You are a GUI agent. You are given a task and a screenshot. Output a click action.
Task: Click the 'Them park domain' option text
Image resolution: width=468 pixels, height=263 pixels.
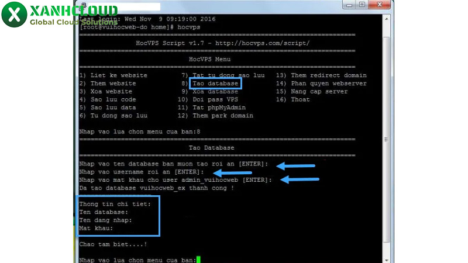click(x=223, y=116)
